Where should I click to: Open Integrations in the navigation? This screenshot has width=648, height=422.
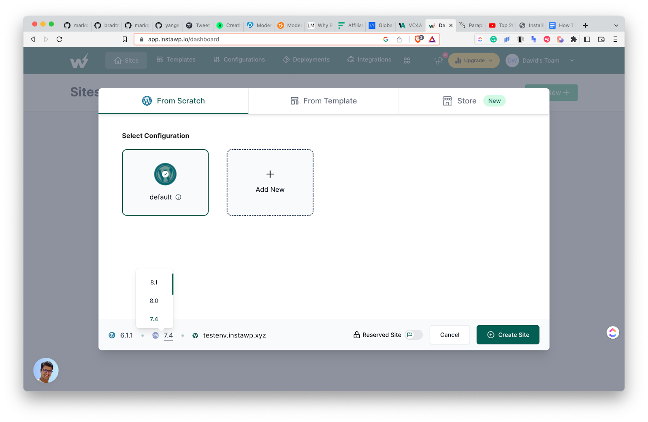(x=369, y=59)
